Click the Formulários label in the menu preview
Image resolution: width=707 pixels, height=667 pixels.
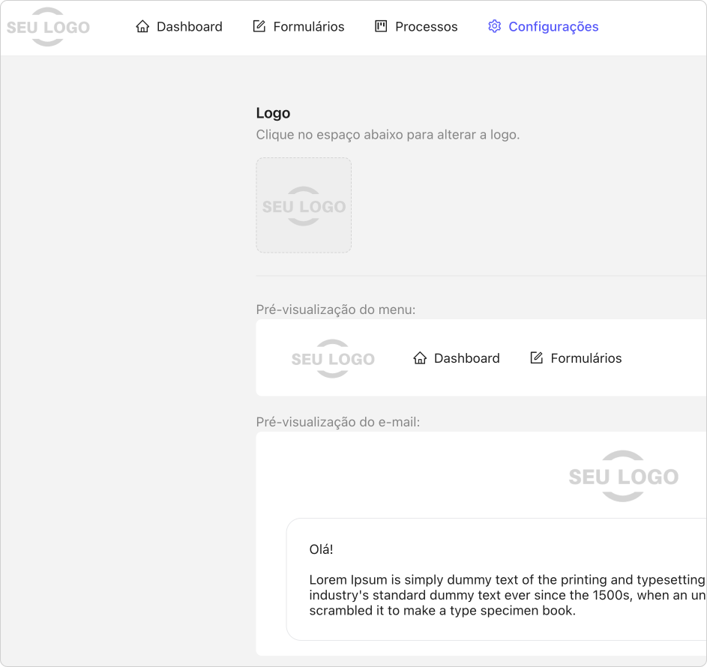586,358
